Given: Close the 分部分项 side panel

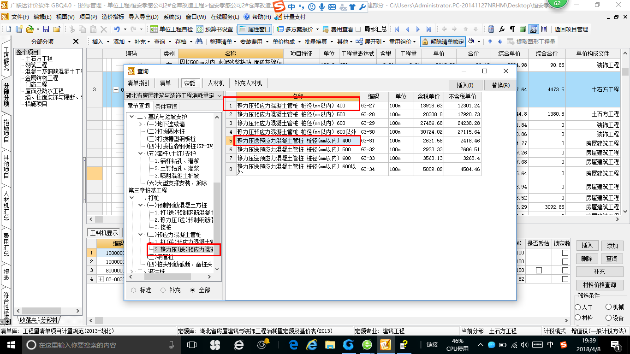Looking at the screenshot, I should pos(76,41).
